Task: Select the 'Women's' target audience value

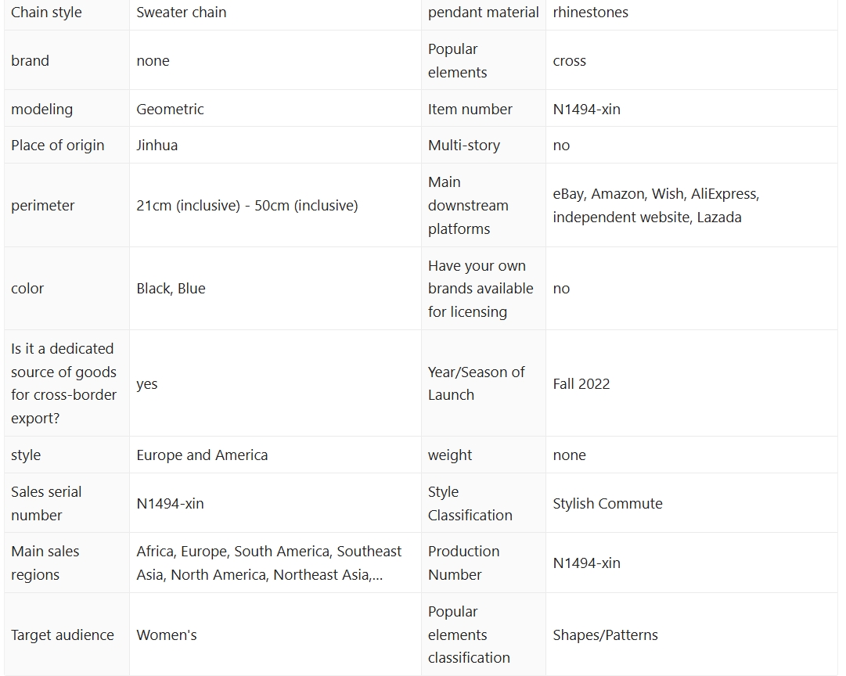Action: pyautogui.click(x=167, y=635)
